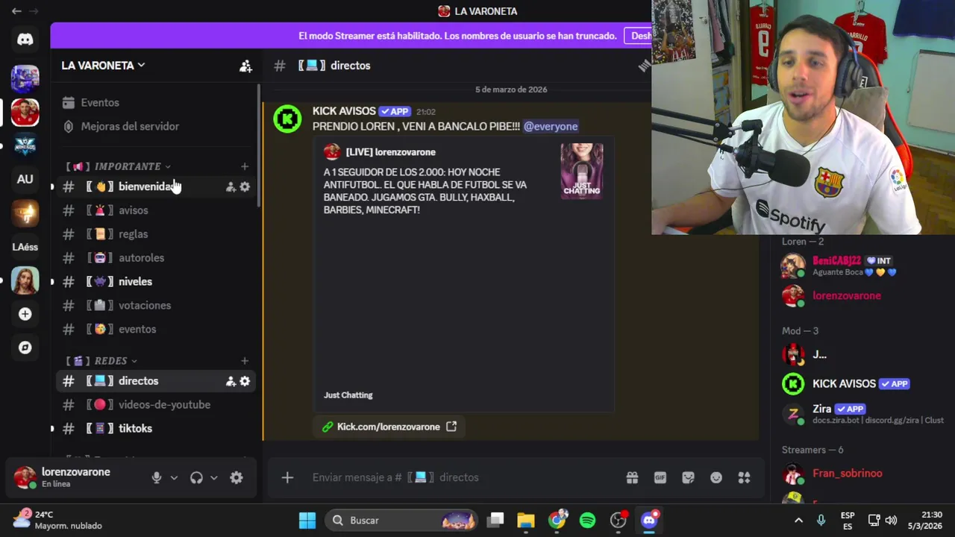Open audio output options arrow
This screenshot has width=955, height=537.
tap(213, 478)
